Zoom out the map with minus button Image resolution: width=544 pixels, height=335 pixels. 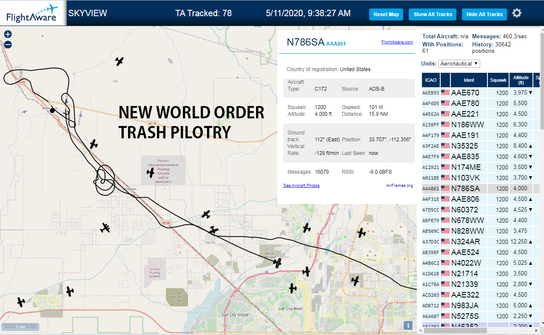tap(8, 44)
